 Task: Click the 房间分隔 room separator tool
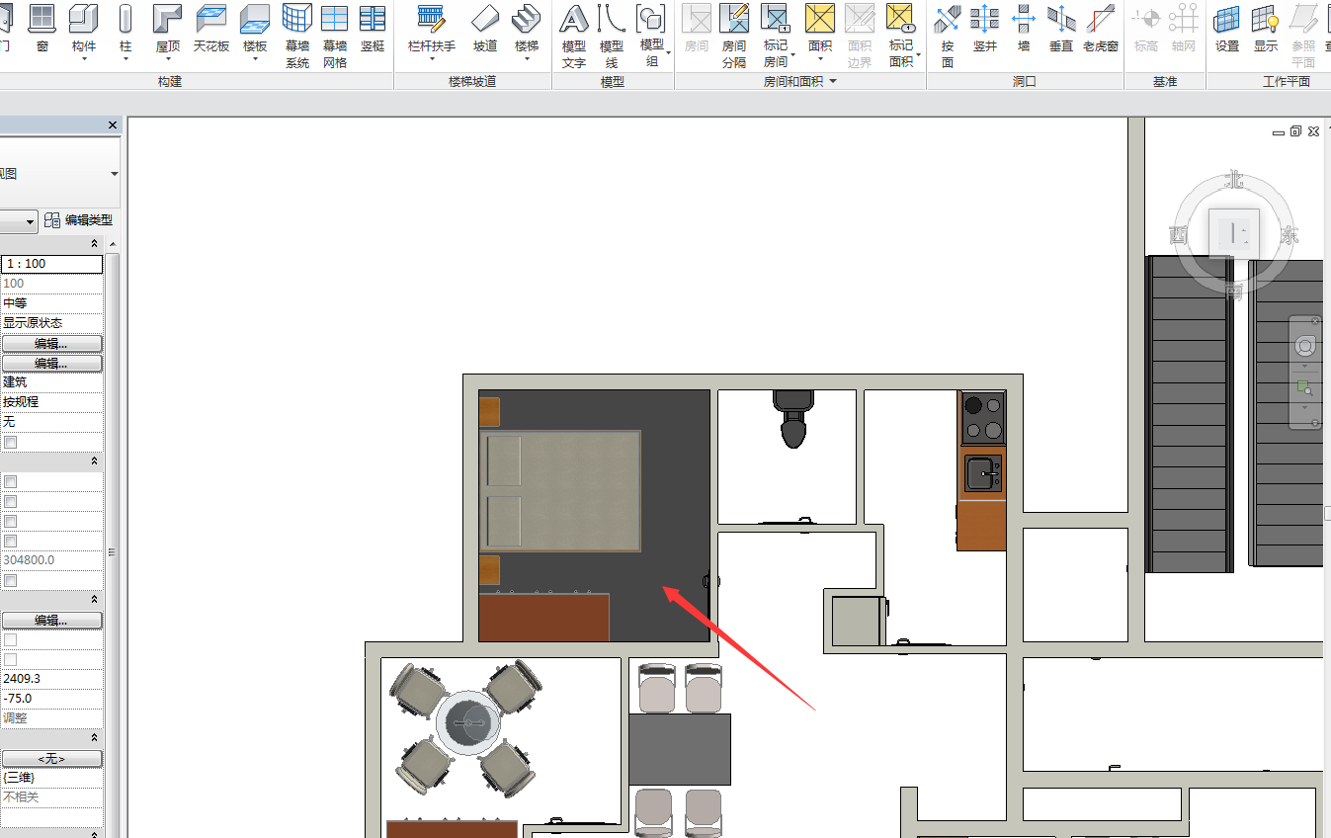tap(734, 36)
